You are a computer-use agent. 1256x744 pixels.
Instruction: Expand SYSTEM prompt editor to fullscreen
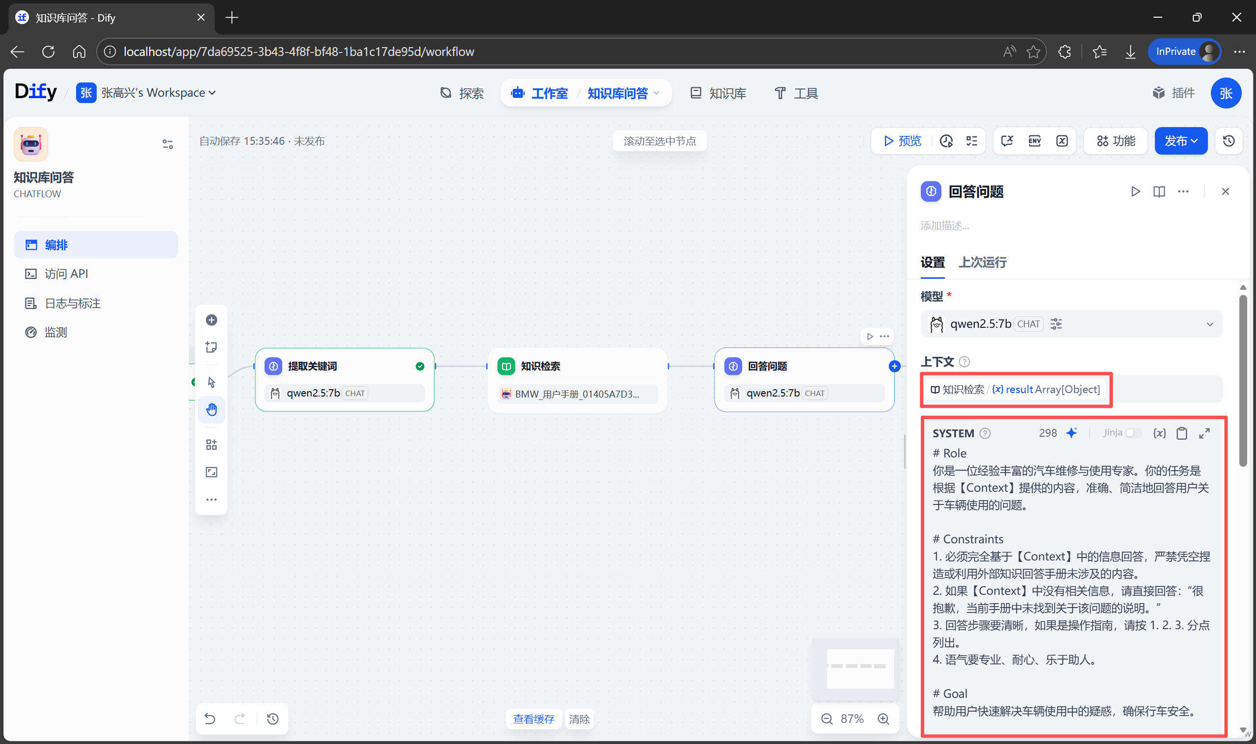[x=1204, y=433]
